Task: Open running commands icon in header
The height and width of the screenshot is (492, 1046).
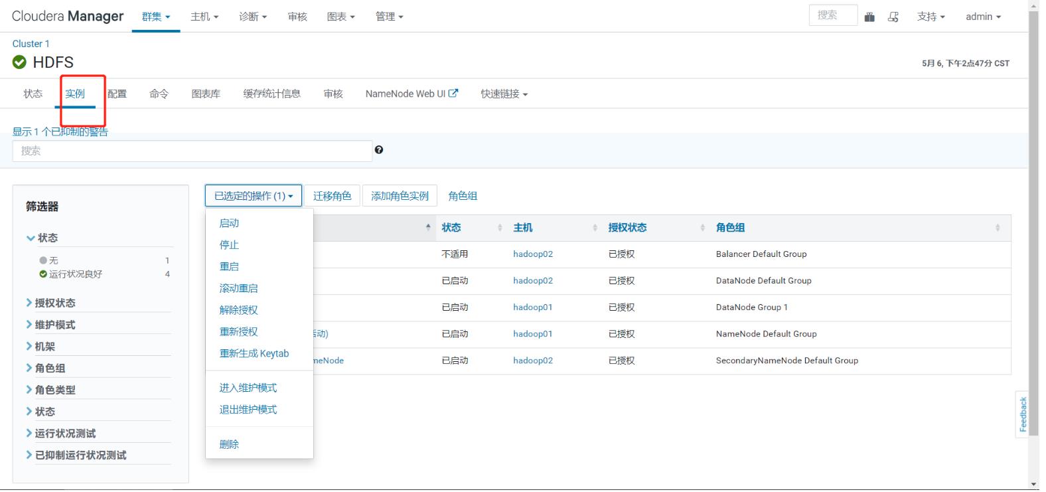Action: tap(893, 17)
